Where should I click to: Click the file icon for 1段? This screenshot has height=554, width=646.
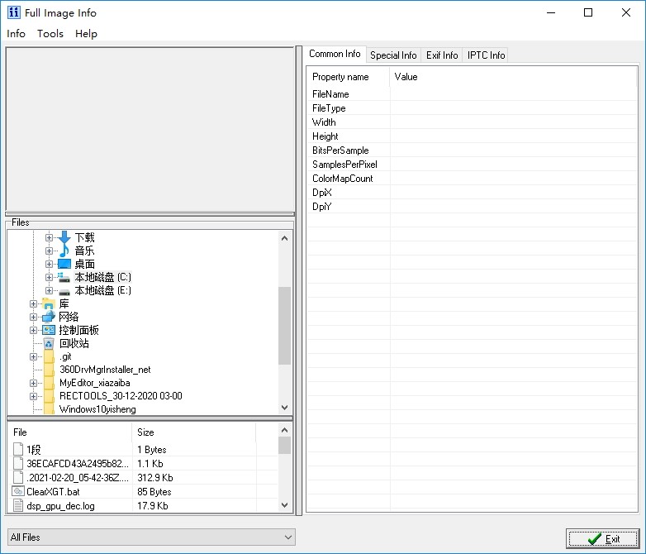[17, 449]
